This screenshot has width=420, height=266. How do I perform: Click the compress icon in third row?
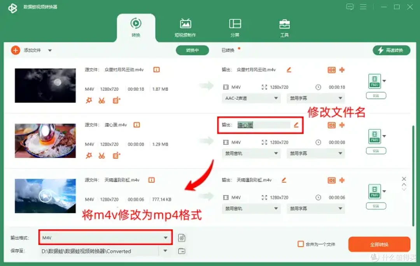342,180
